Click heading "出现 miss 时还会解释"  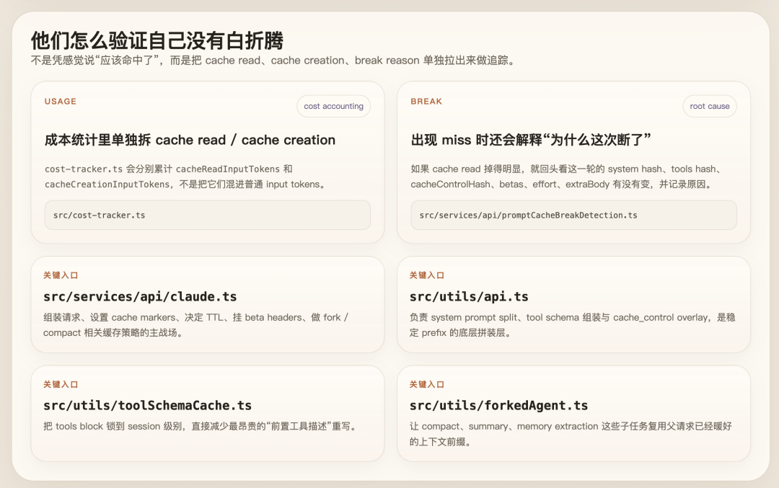pyautogui.click(x=531, y=140)
